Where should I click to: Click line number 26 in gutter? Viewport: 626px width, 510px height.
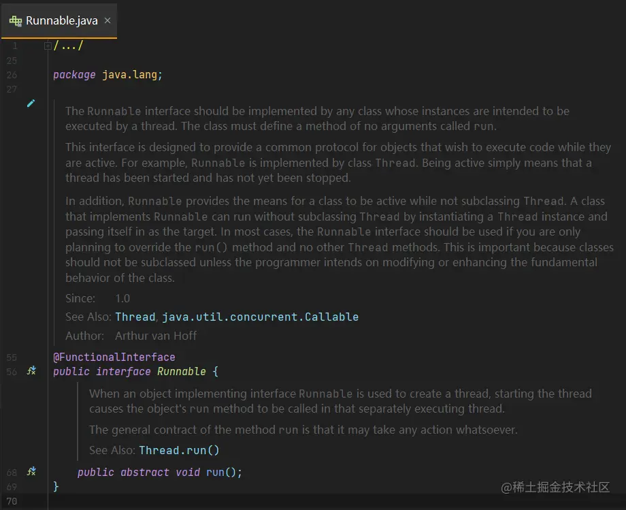pos(12,75)
